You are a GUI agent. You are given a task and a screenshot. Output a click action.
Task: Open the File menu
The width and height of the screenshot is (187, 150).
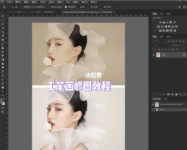pyautogui.click(x=10, y=2)
